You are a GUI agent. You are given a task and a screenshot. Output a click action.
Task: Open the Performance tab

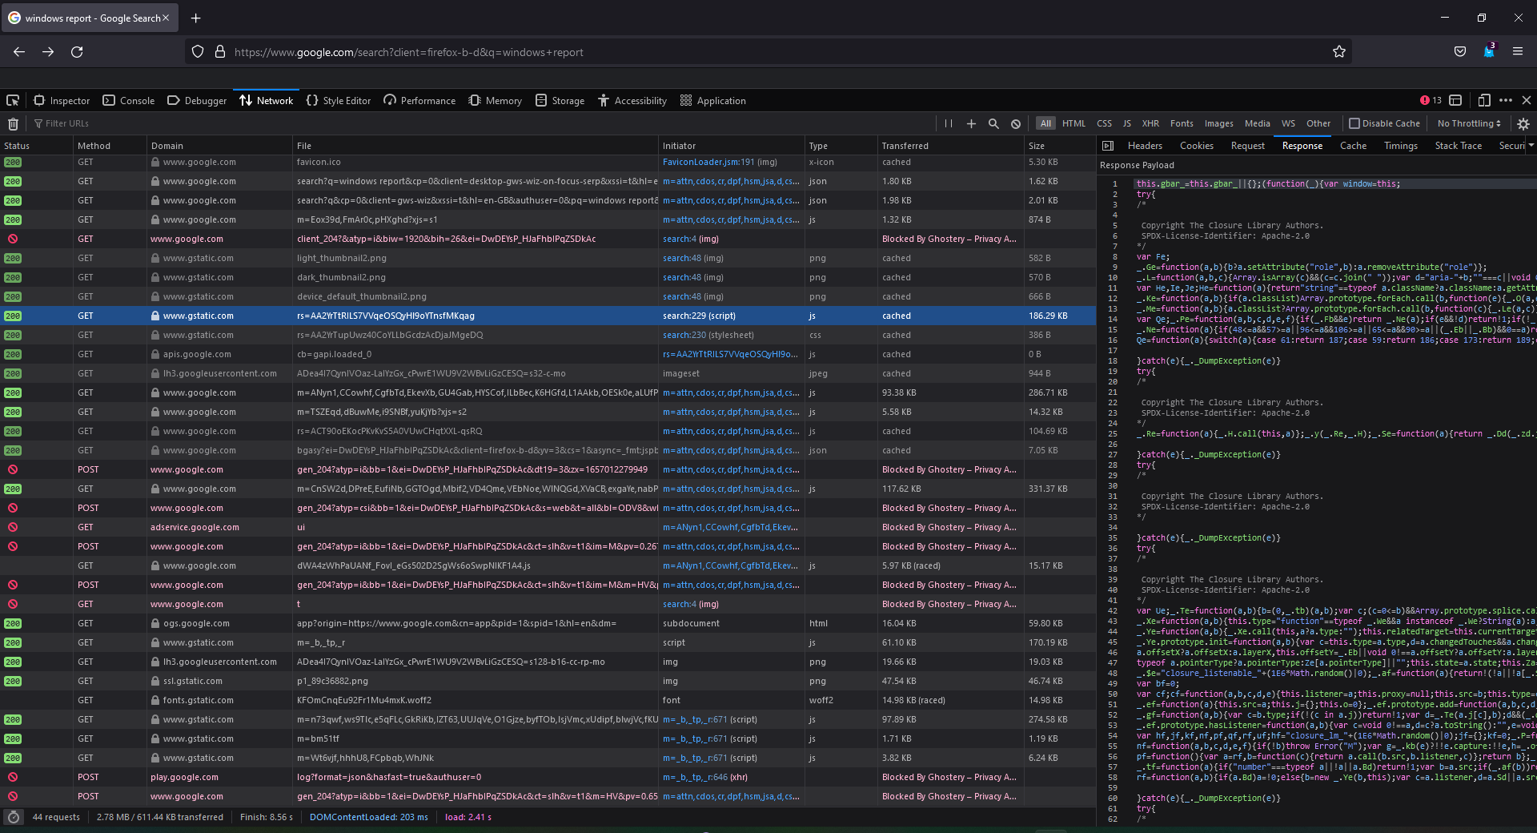419,101
